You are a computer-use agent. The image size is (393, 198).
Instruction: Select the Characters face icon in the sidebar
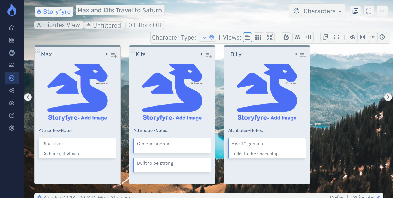tap(12, 78)
